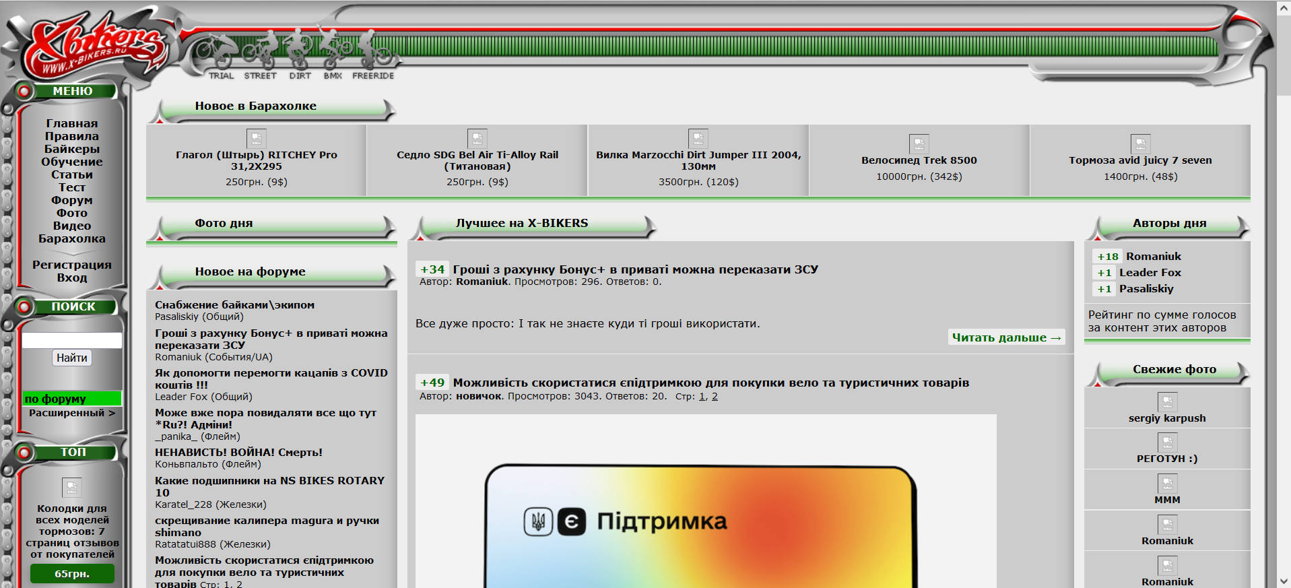The width and height of the screenshot is (1291, 588).
Task: Click 'Новое в Барахолке' section header
Action: click(256, 106)
